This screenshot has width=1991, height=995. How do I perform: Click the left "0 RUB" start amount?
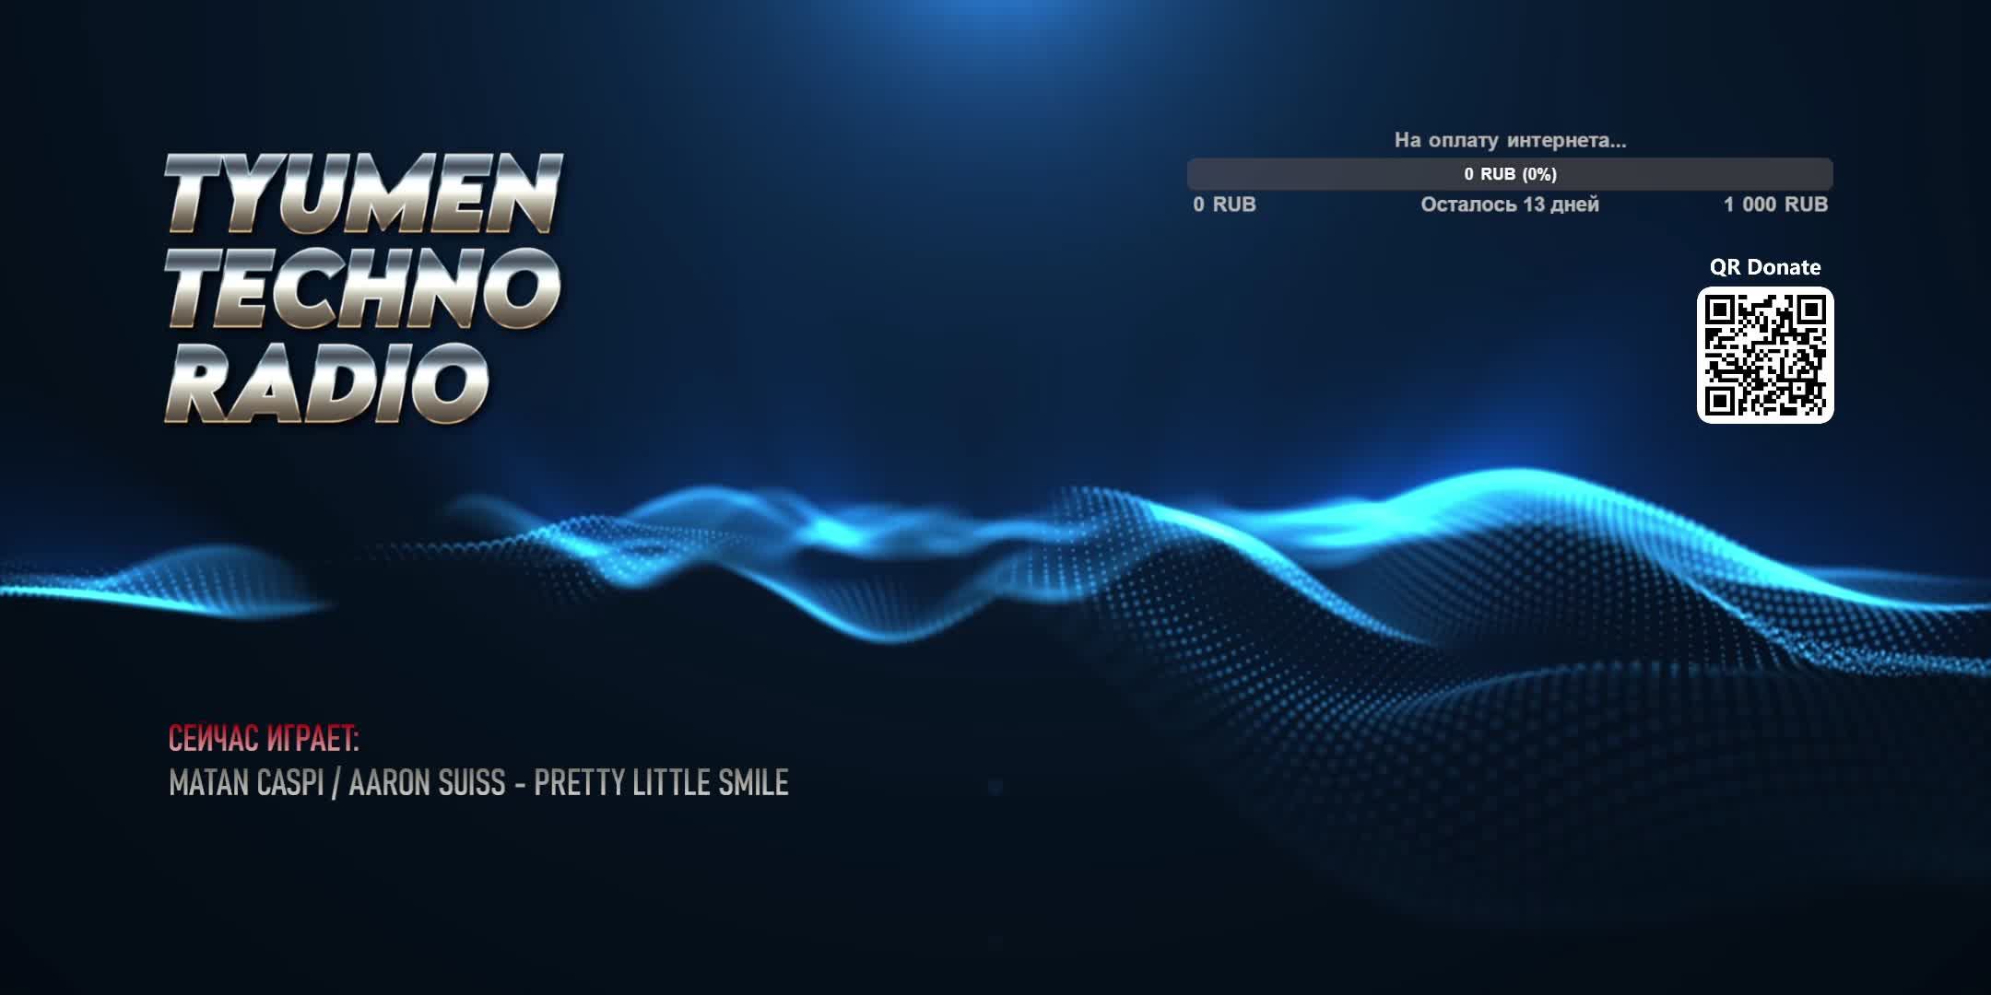1224,205
